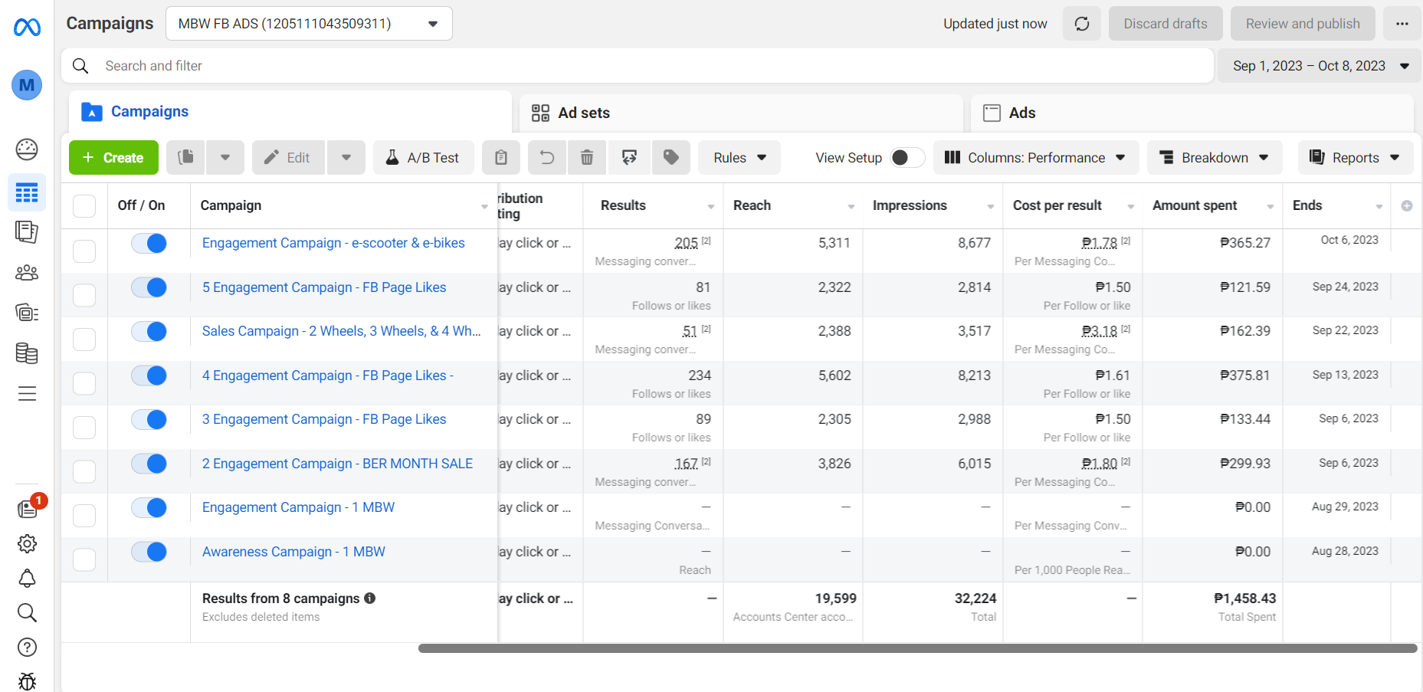The width and height of the screenshot is (1423, 692).
Task: Open the Audiences people icon
Action: 27,273
